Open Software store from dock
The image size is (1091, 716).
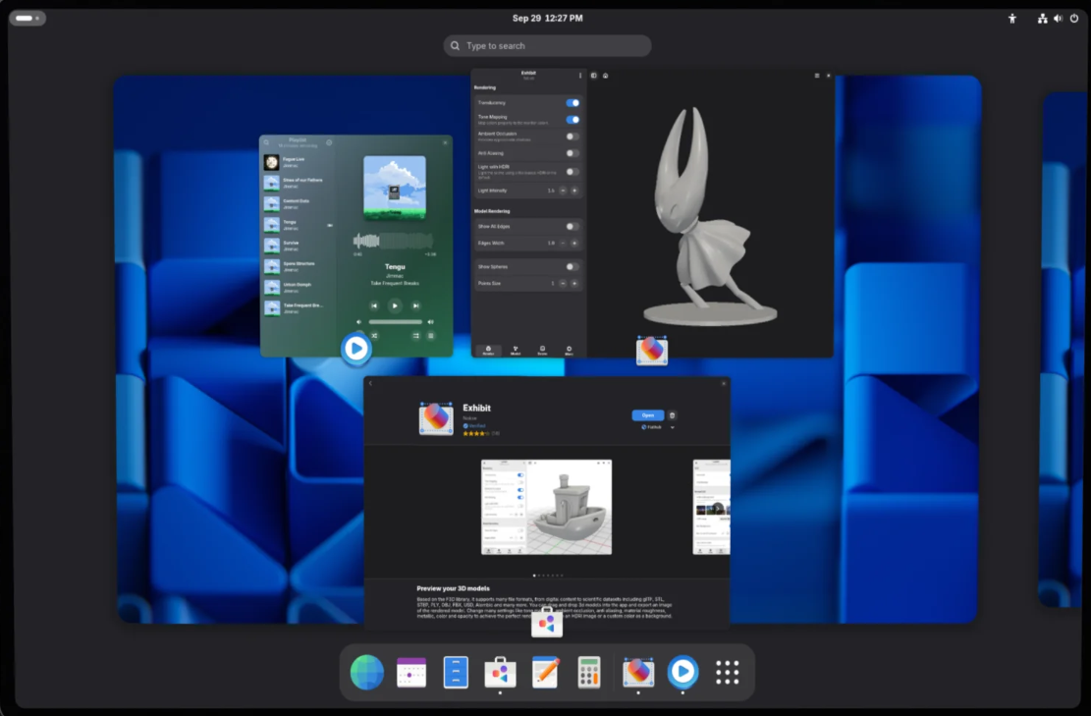pos(500,672)
